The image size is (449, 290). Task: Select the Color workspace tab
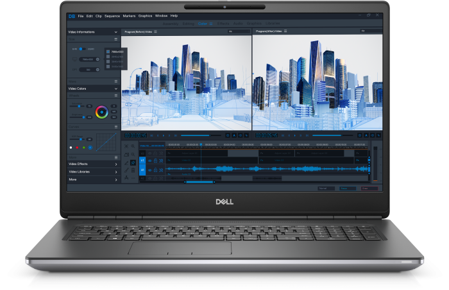coord(203,24)
